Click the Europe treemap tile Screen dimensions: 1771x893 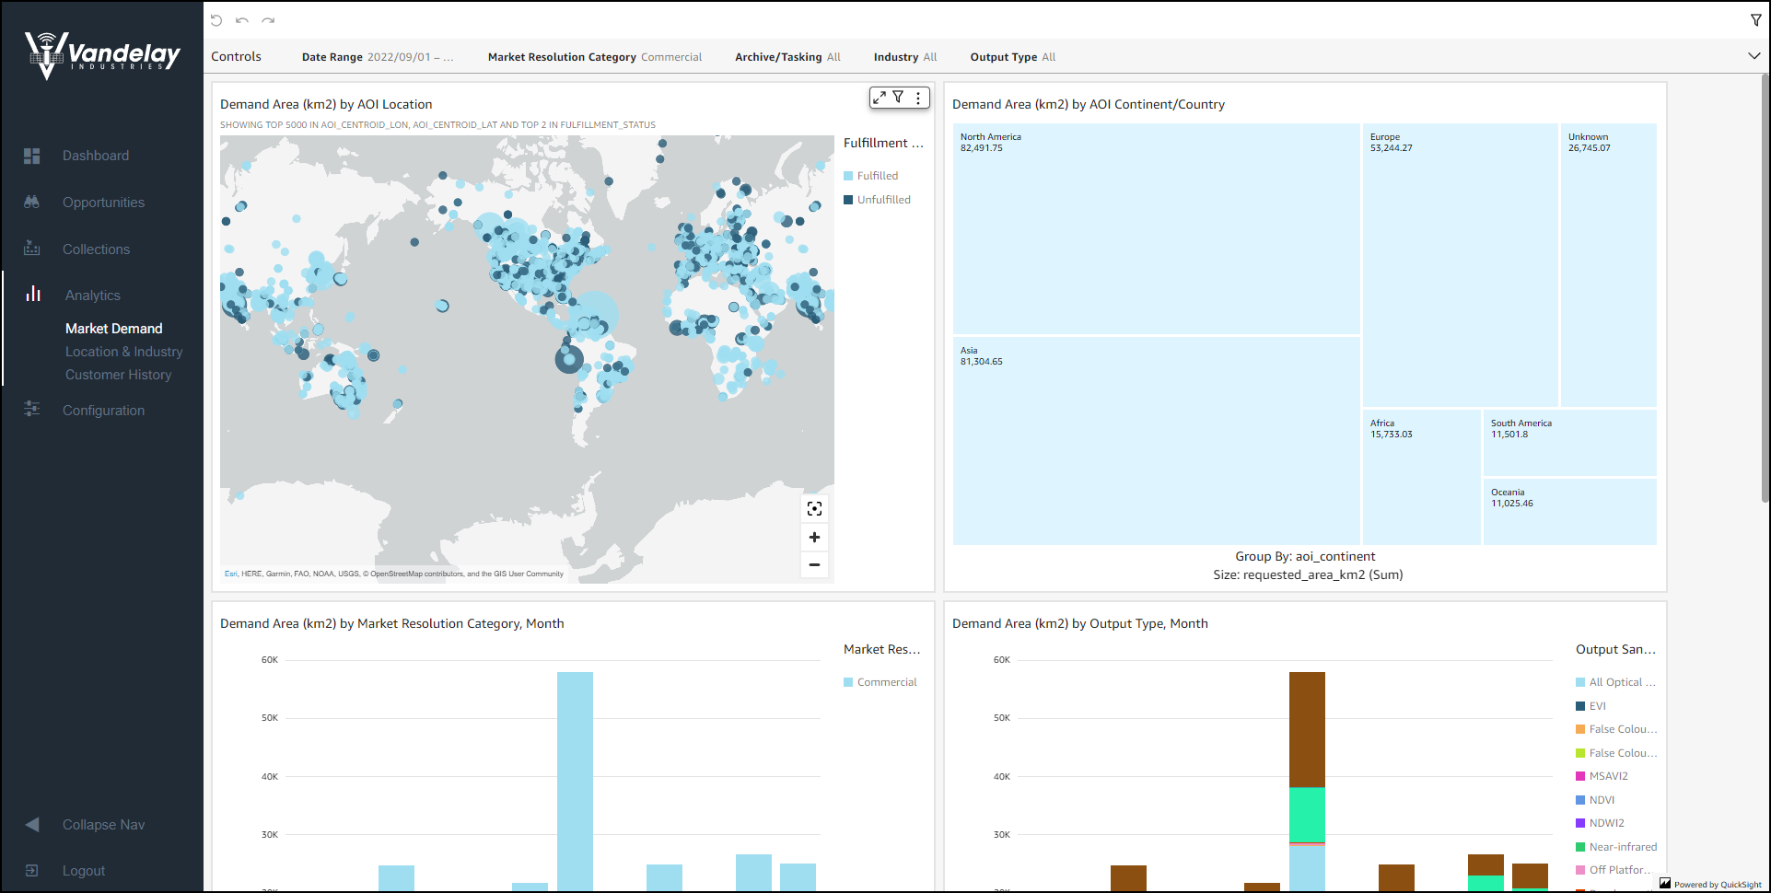[x=1460, y=265]
